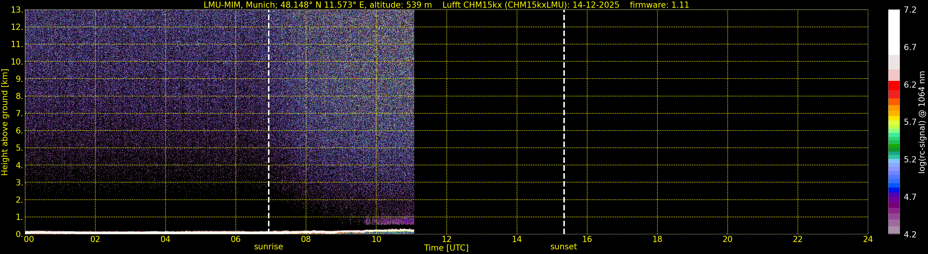
Task: Select the 'sunrise' label below the axis
Action: 268,247
